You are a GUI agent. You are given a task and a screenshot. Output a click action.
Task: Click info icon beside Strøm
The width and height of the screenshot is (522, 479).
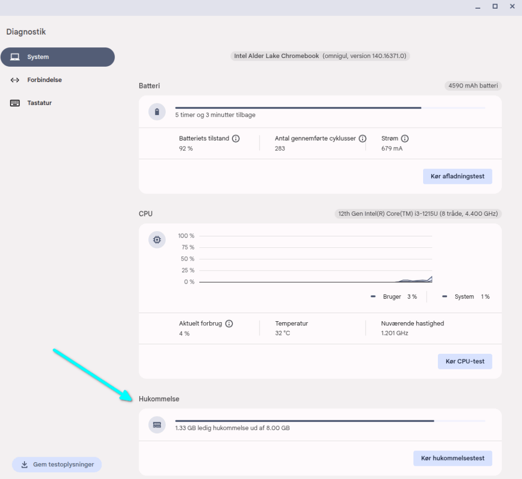click(405, 138)
